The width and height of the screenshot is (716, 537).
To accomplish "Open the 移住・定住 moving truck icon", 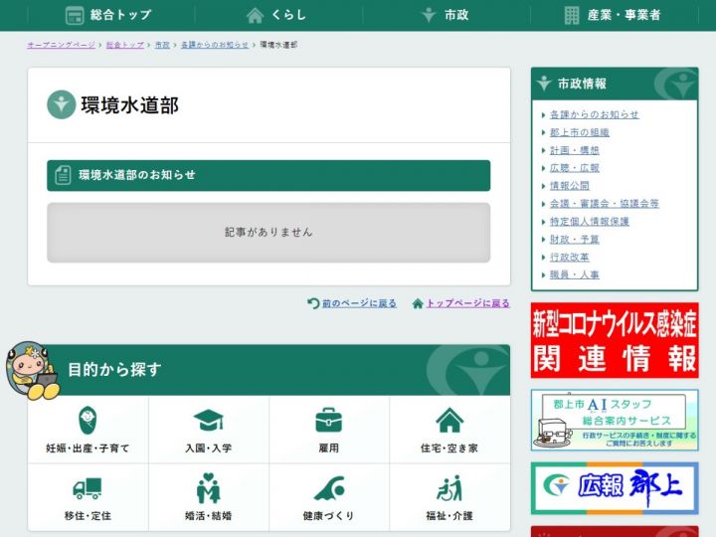I will (x=88, y=488).
